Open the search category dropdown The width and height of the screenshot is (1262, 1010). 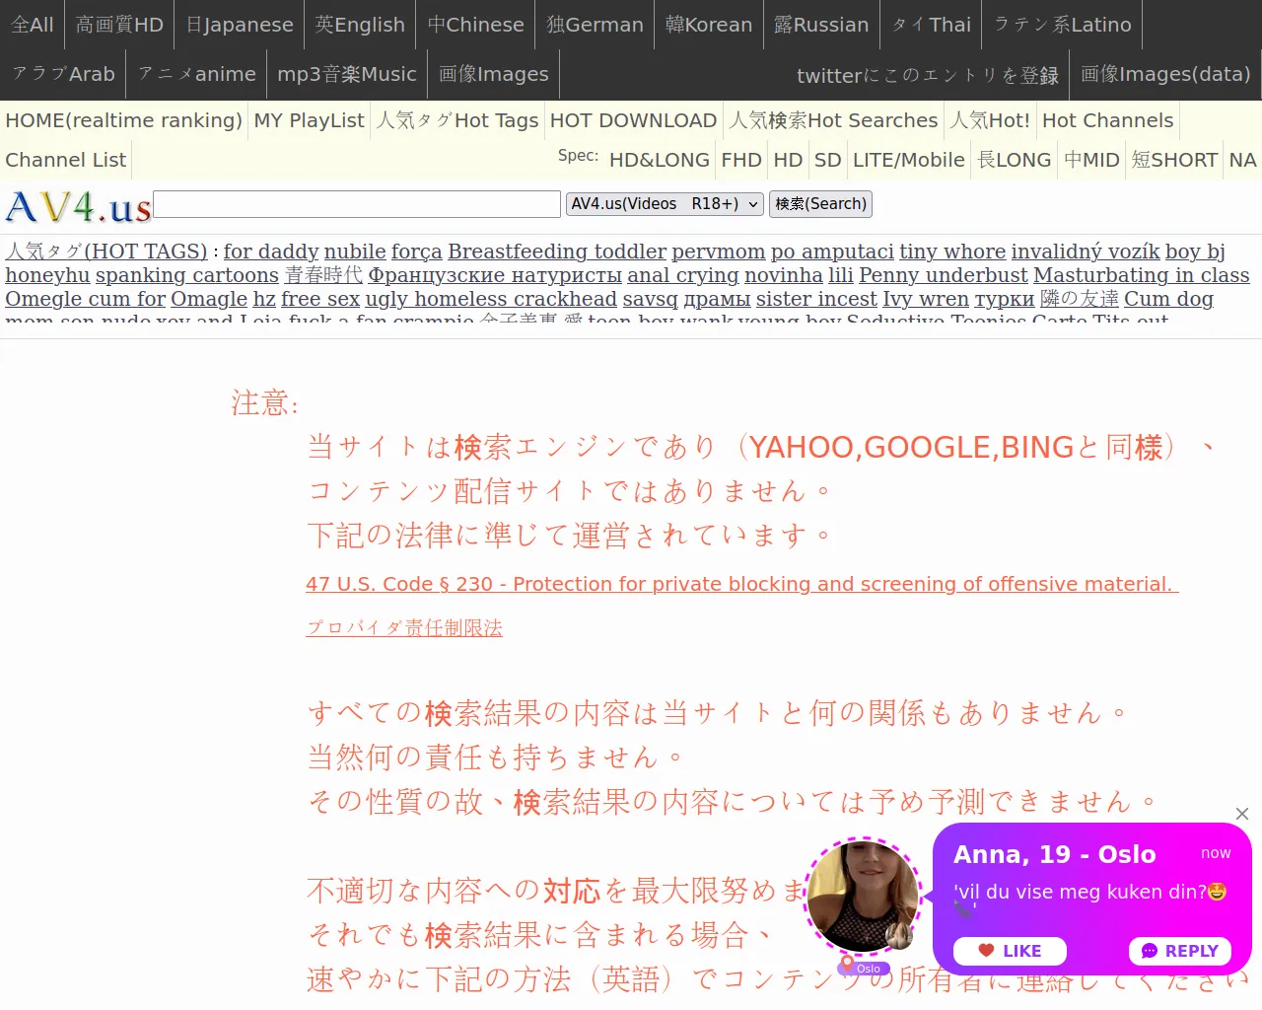click(x=665, y=204)
